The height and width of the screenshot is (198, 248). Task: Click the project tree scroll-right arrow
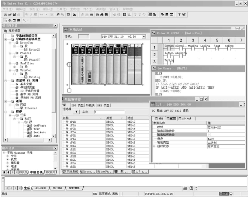pyautogui.click(x=50, y=140)
